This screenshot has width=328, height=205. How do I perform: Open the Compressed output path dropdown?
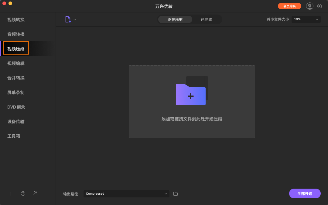pyautogui.click(x=126, y=193)
